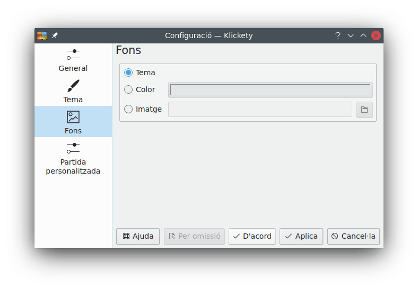
Task: Switch to the Partida personalitzada page label
Action: pos(73,167)
